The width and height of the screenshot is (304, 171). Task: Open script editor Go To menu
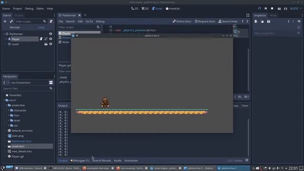tap(89, 21)
